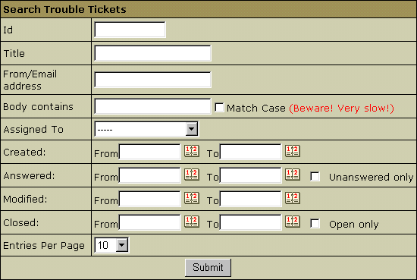Open the Entries Per Page dropdown
417x280 pixels.
tap(111, 245)
